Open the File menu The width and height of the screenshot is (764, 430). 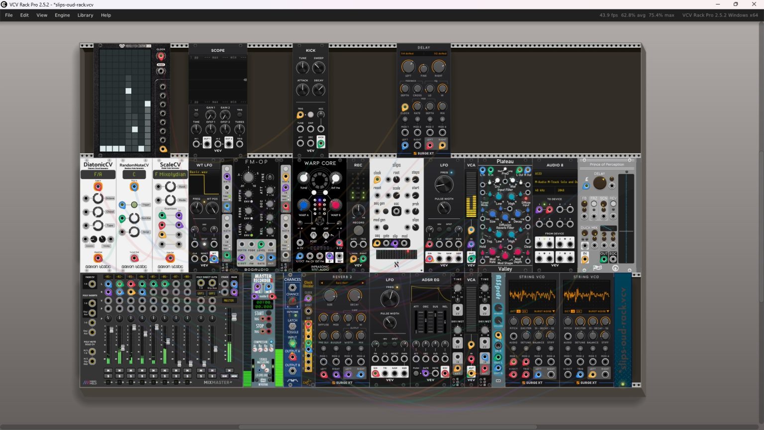(9, 15)
